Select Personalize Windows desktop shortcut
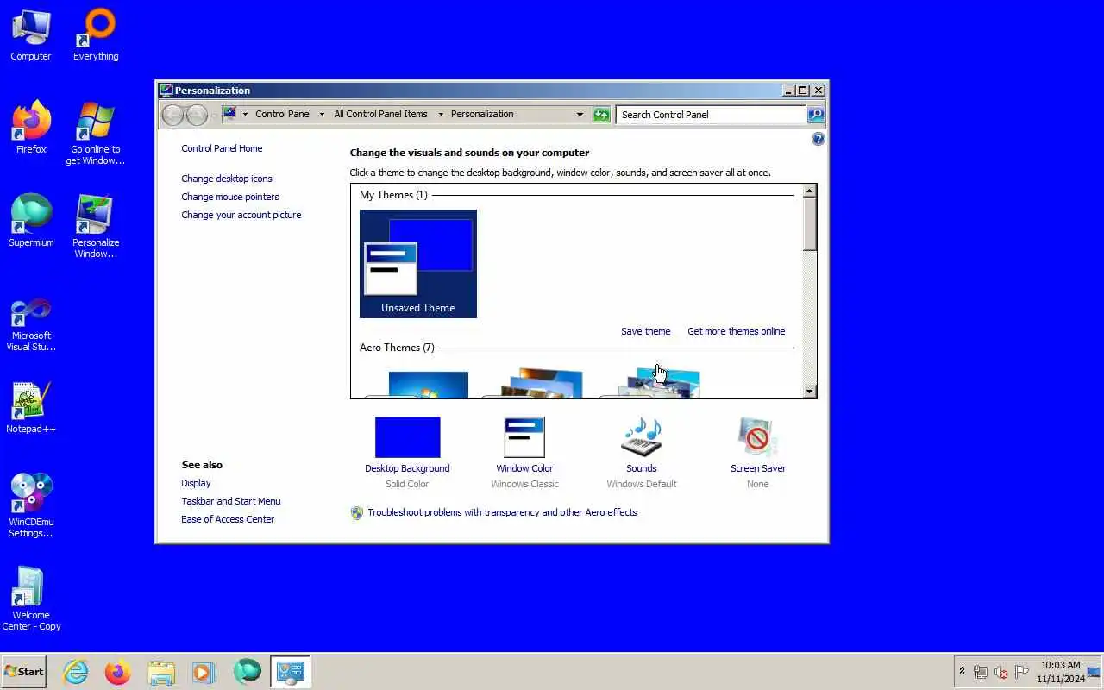The image size is (1104, 690). tap(96, 227)
